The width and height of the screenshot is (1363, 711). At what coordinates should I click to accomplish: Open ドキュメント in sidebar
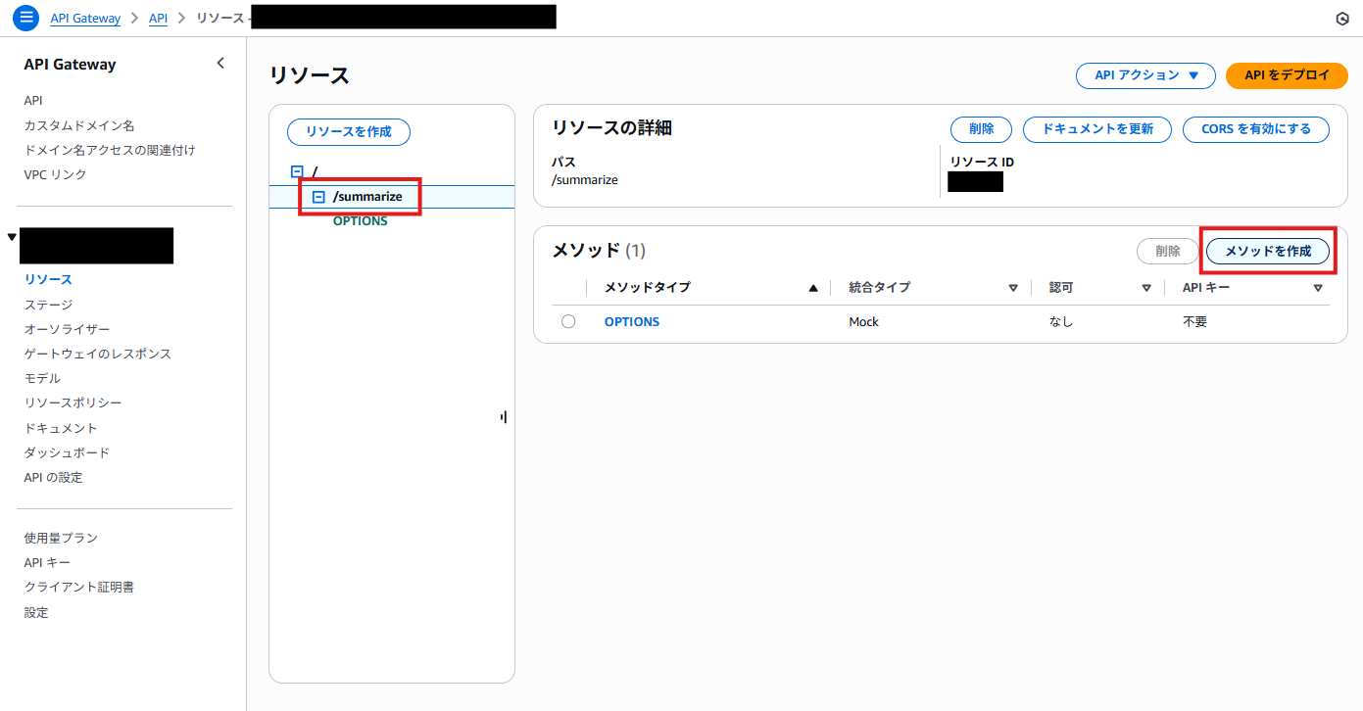(61, 428)
